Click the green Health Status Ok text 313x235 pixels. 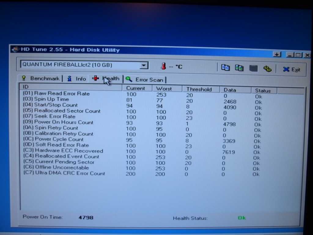click(x=242, y=218)
